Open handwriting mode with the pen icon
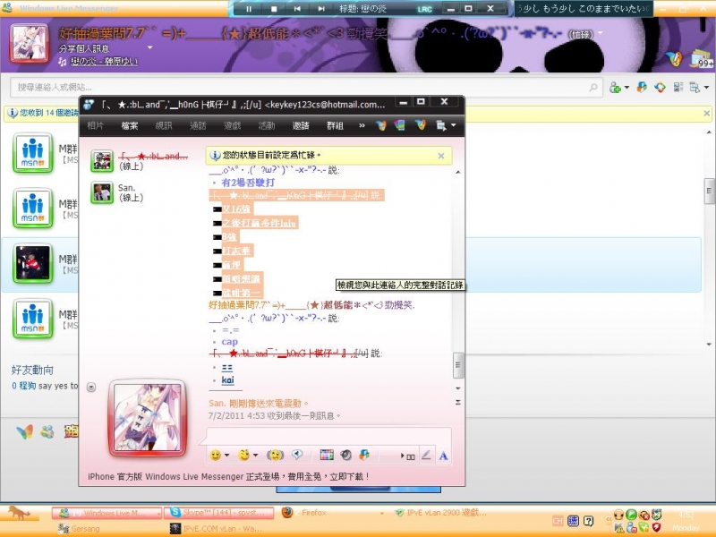The height and width of the screenshot is (537, 716). [x=426, y=456]
